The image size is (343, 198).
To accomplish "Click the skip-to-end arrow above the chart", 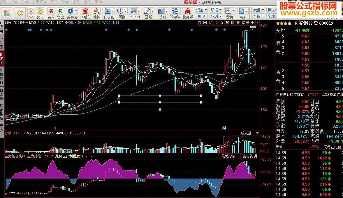I will tap(253, 23).
